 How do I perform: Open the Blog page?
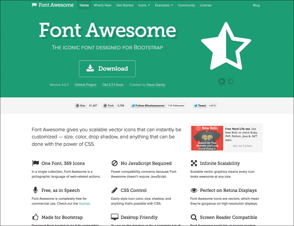(x=256, y=5)
